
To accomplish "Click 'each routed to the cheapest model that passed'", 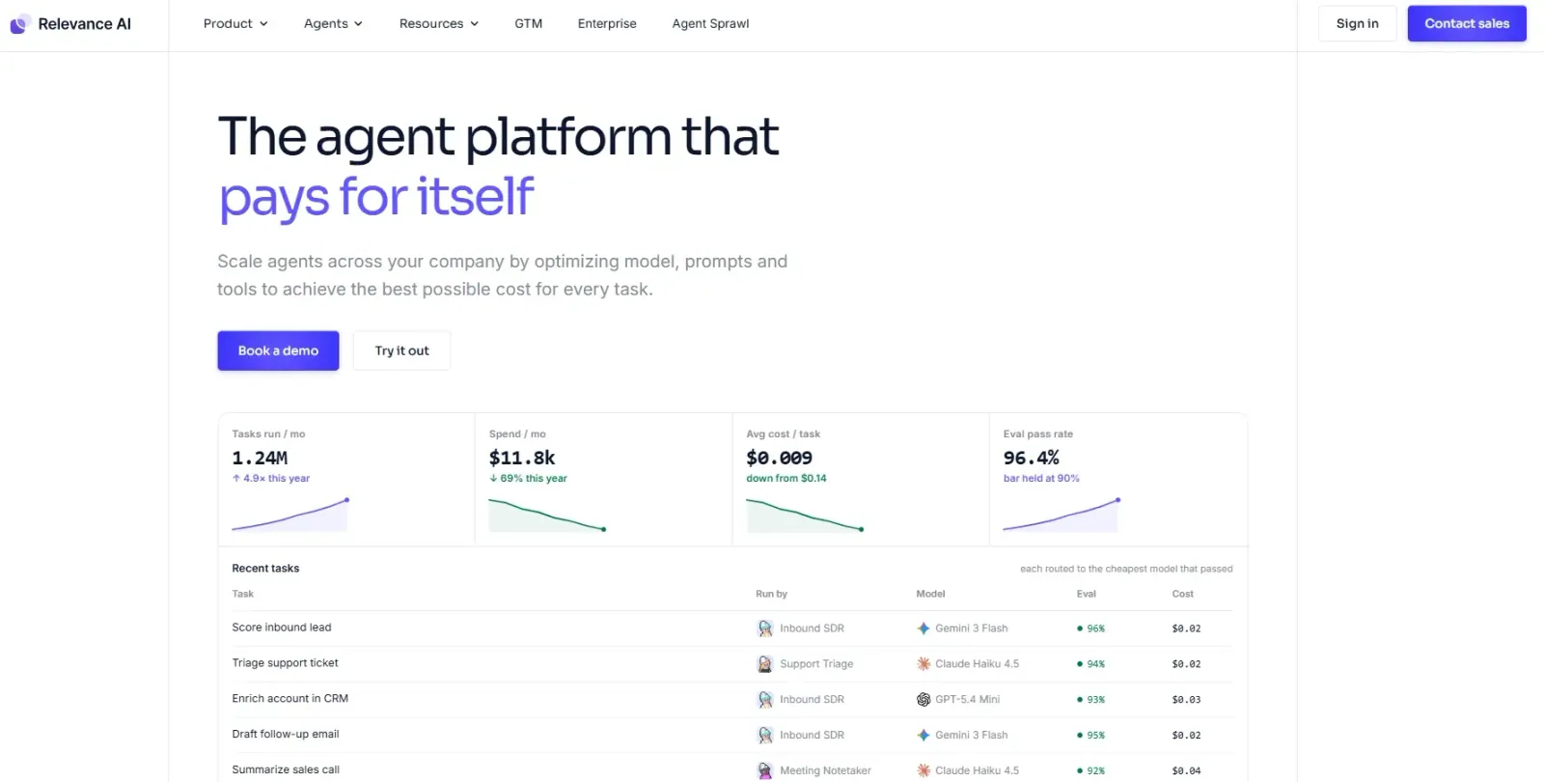I will point(1126,570).
